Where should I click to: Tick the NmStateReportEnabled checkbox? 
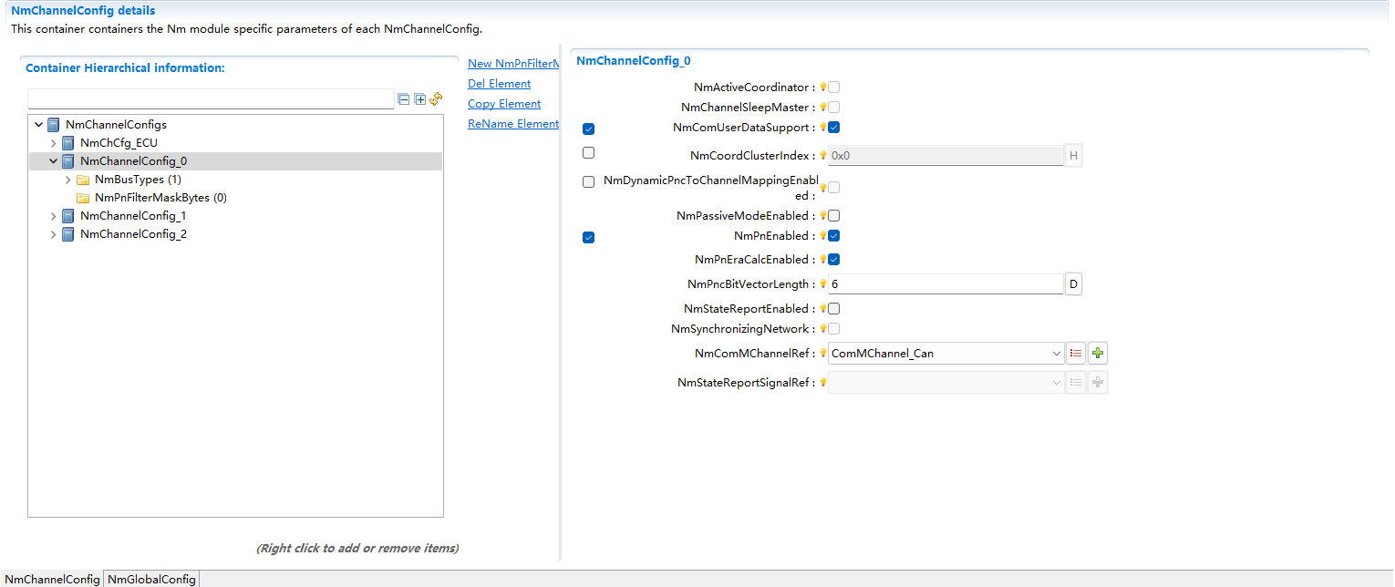click(x=833, y=309)
